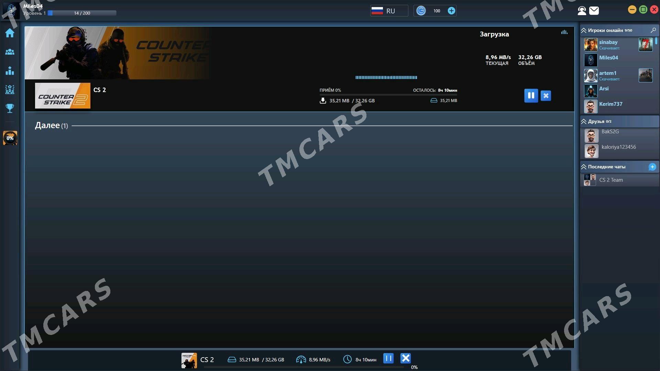Click the CS 2 title in download panel
Screen dimensions: 660x371
click(x=100, y=90)
